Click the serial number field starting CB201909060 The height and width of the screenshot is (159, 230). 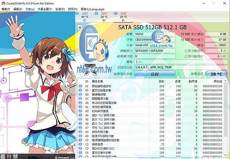click(x=155, y=40)
